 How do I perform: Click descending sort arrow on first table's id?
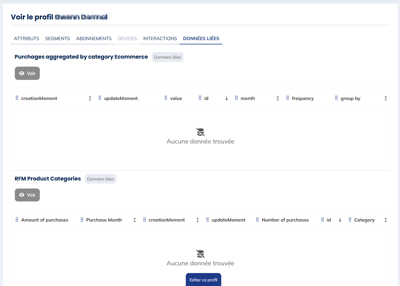click(x=226, y=98)
